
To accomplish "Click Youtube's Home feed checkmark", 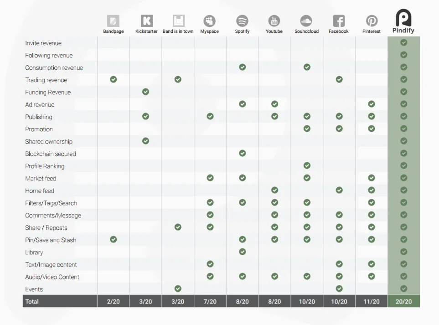I will click(x=274, y=191).
